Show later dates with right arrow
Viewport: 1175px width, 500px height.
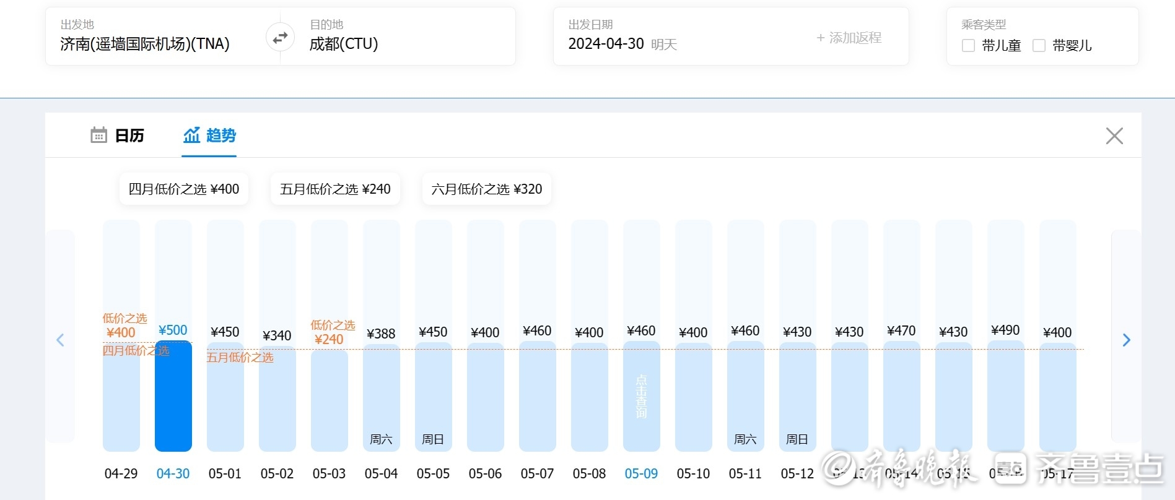click(1126, 340)
